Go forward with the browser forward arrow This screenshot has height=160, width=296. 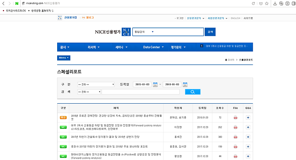(9, 3)
